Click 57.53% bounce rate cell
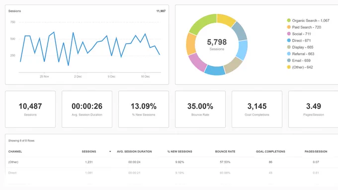The width and height of the screenshot is (338, 190). pos(225,162)
